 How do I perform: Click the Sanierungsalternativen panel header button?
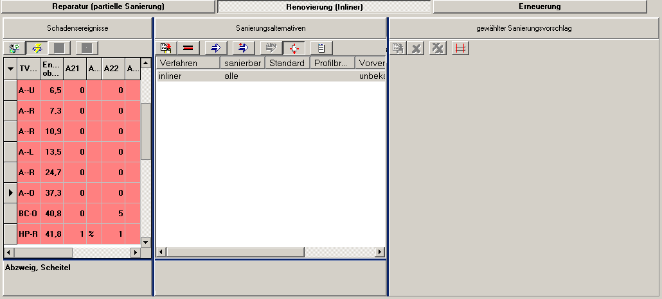[270, 28]
